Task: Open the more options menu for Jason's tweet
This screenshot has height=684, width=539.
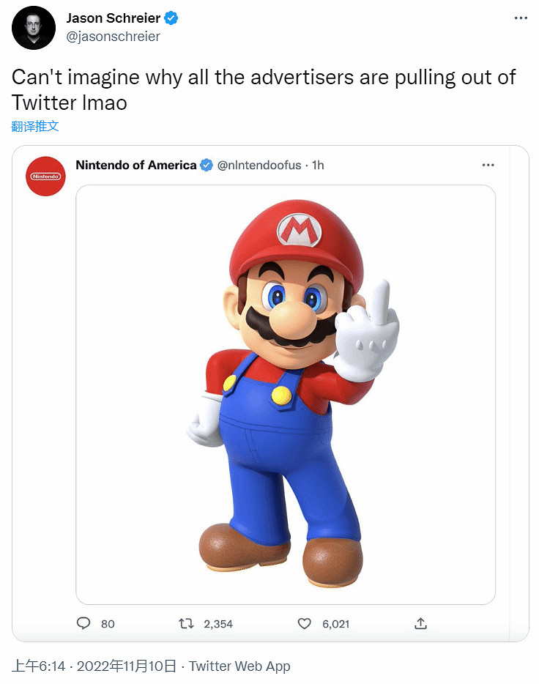Action: [x=520, y=18]
